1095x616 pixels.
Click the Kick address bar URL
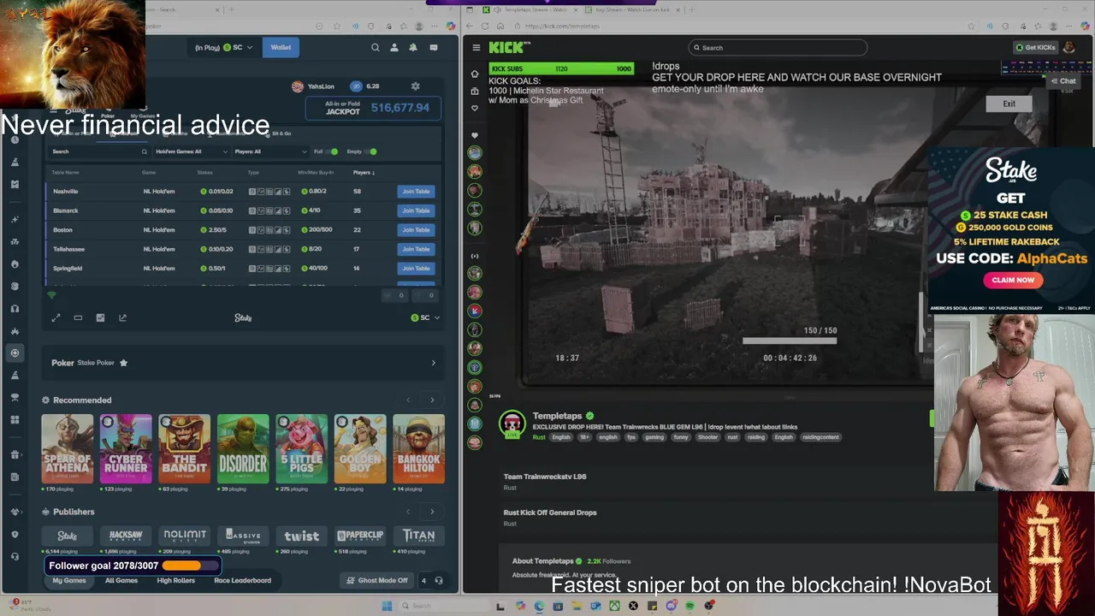click(562, 27)
